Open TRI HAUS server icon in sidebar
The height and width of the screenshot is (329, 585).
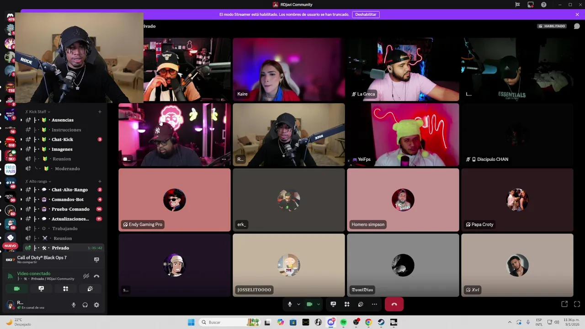(x=10, y=170)
